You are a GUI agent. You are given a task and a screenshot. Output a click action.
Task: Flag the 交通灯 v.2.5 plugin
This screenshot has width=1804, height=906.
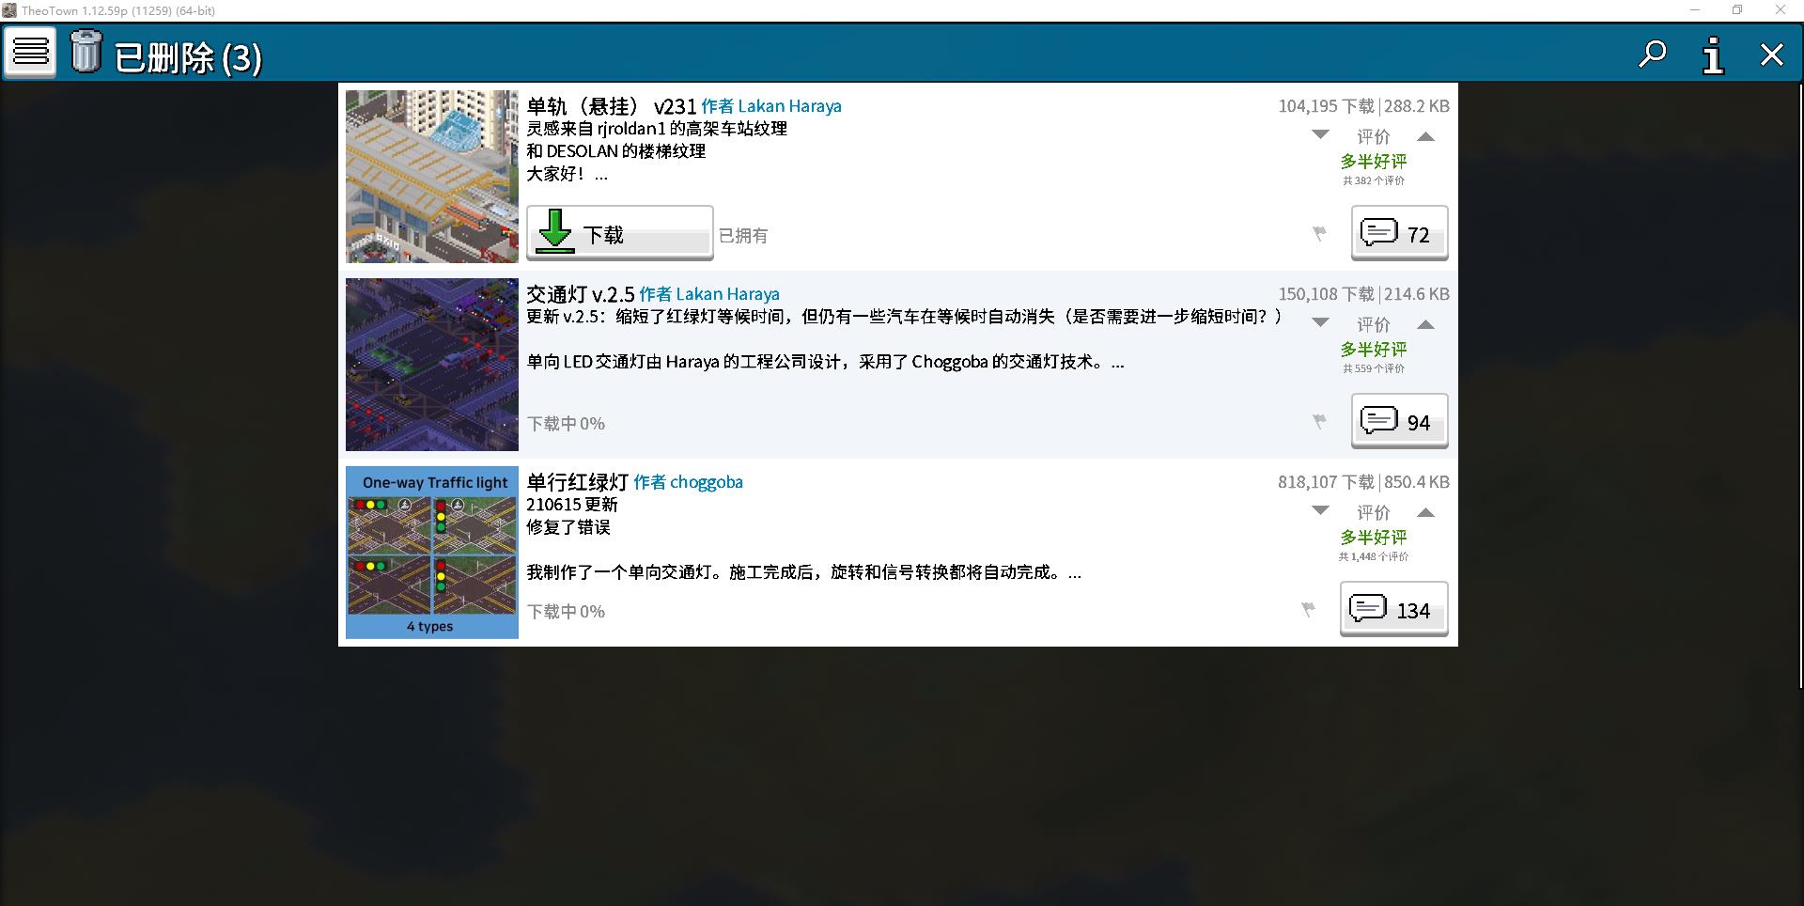pyautogui.click(x=1319, y=421)
